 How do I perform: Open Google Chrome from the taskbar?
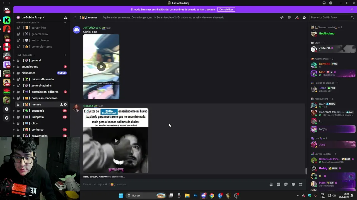tap(212, 196)
